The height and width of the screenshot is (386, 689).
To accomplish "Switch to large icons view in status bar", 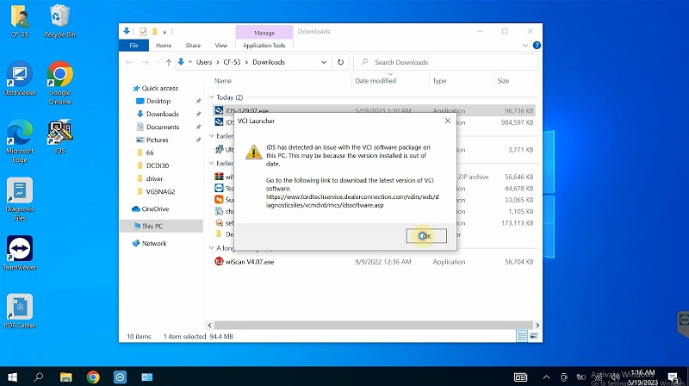I will 534,335.
